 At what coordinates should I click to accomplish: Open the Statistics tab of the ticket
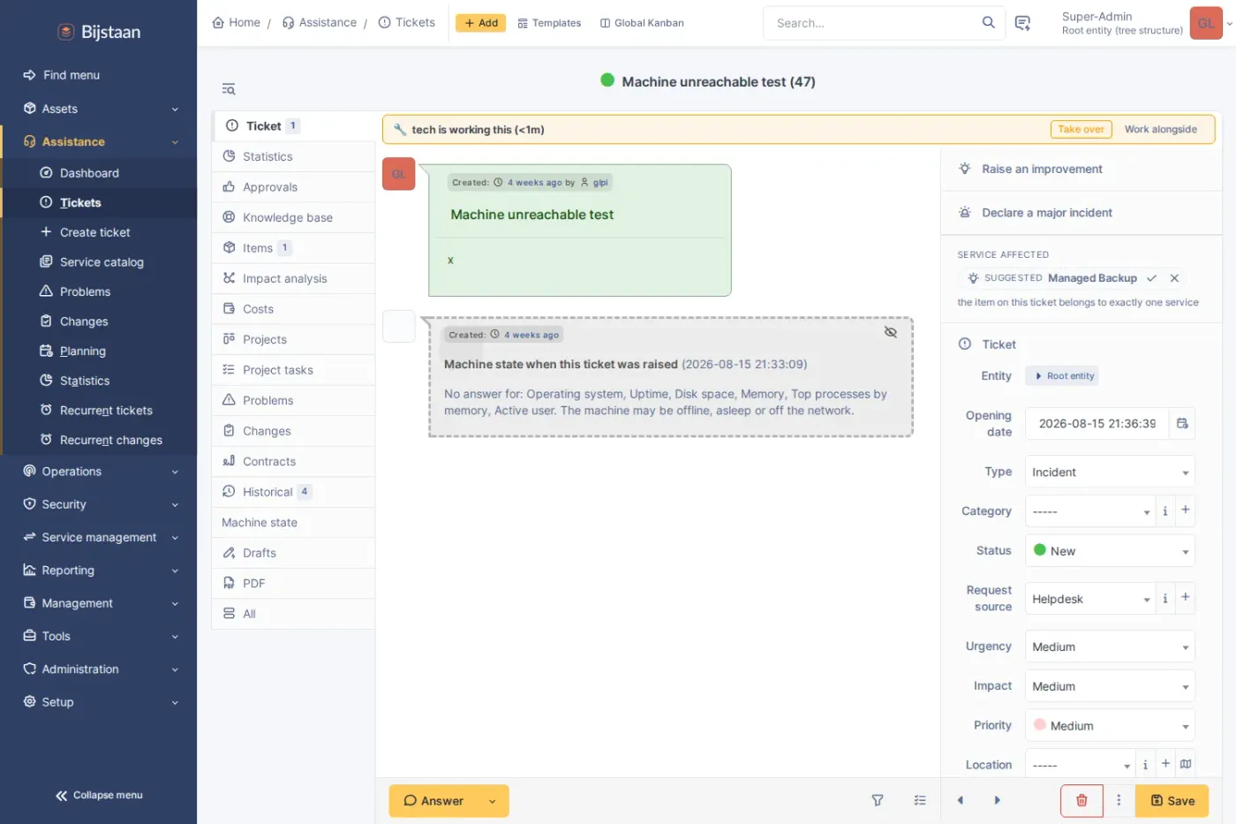click(x=293, y=156)
